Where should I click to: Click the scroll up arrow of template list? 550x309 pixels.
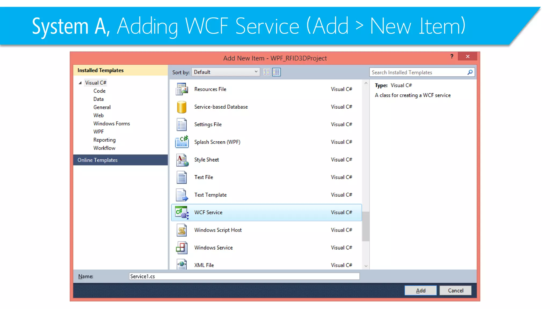(x=366, y=83)
